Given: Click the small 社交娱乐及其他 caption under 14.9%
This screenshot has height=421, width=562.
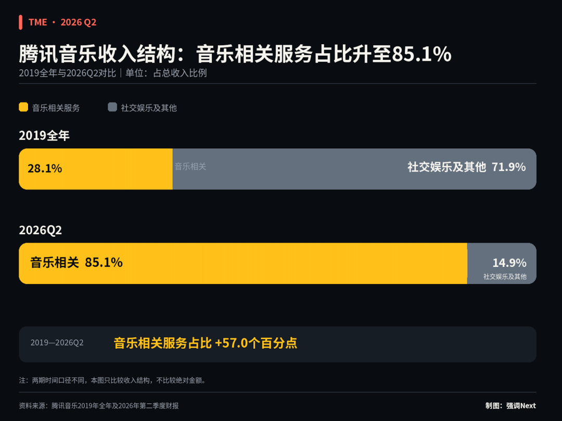Looking at the screenshot, I should click(x=505, y=277).
